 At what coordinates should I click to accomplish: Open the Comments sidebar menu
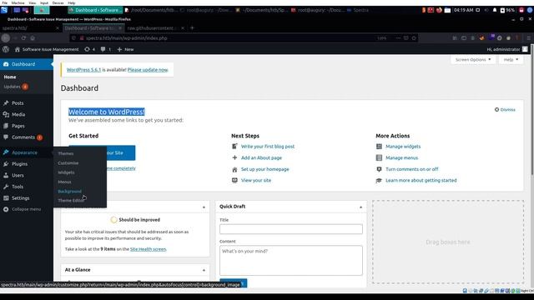[x=23, y=137]
